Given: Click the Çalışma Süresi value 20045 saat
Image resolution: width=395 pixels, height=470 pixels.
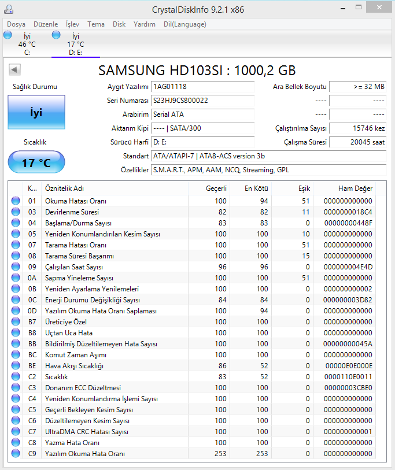Looking at the screenshot, I should [x=358, y=142].
